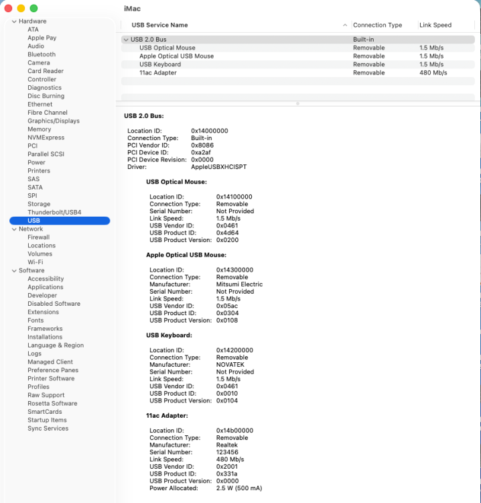481x503 pixels.
Task: Open Accessibility under Software
Action: point(46,280)
